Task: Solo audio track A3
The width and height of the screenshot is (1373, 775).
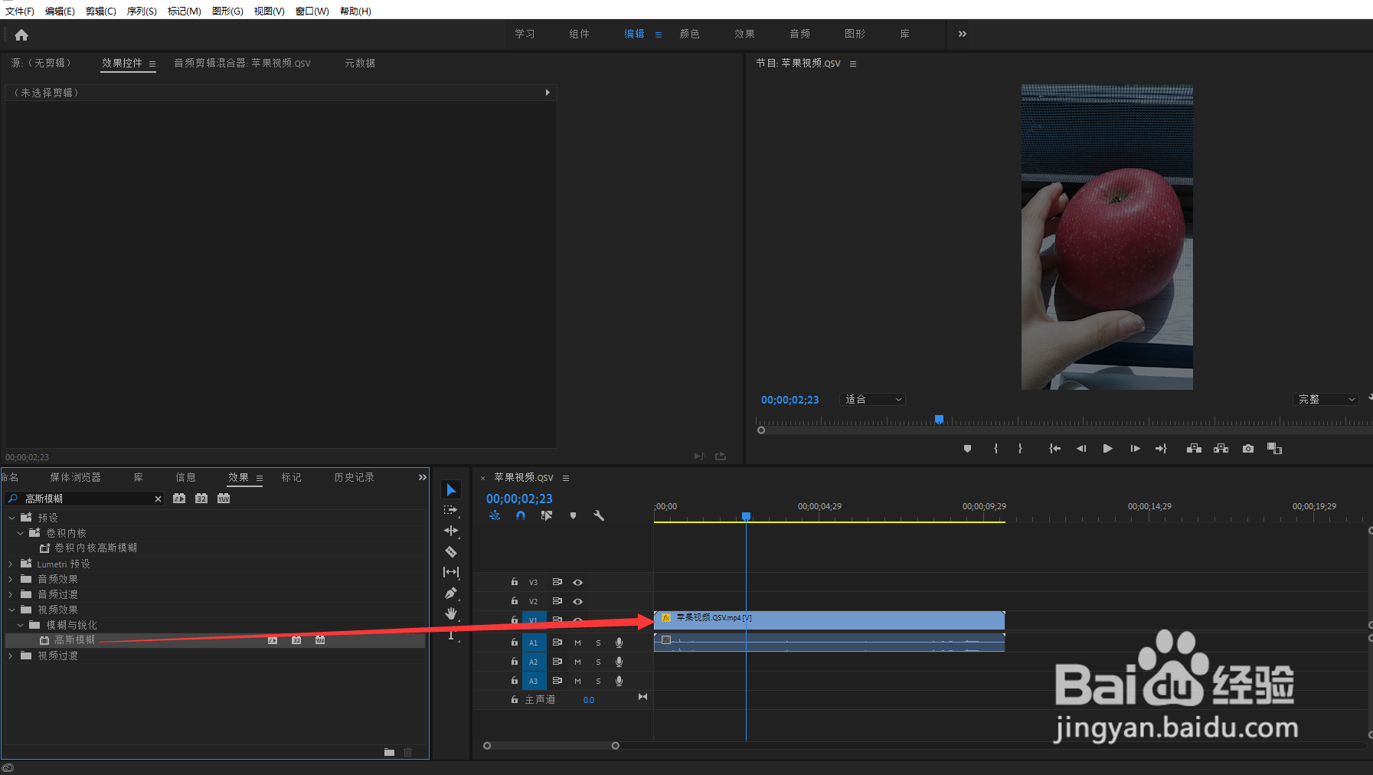Action: (598, 681)
